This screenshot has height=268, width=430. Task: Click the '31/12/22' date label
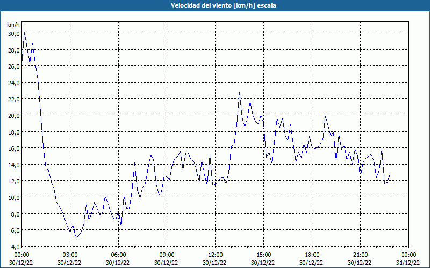point(408,263)
